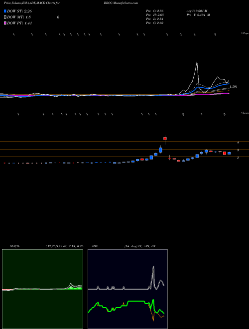Click the '<Tops' marker row label
The image size is (249, 329).
click(x=245, y=33)
